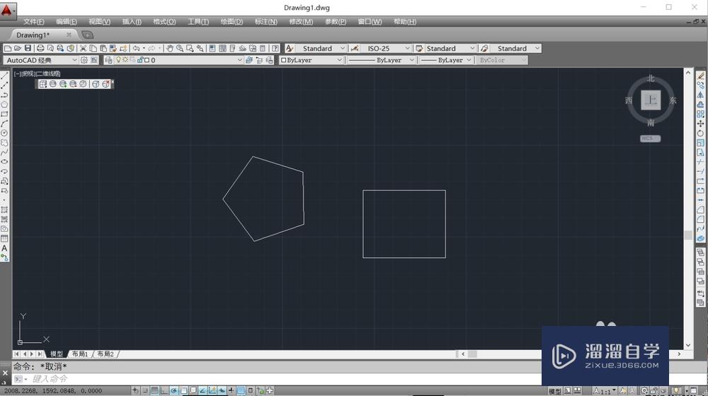Viewport: 708px width, 396px height.
Task: Click the 上 top face of ViewCube
Action: (x=651, y=100)
